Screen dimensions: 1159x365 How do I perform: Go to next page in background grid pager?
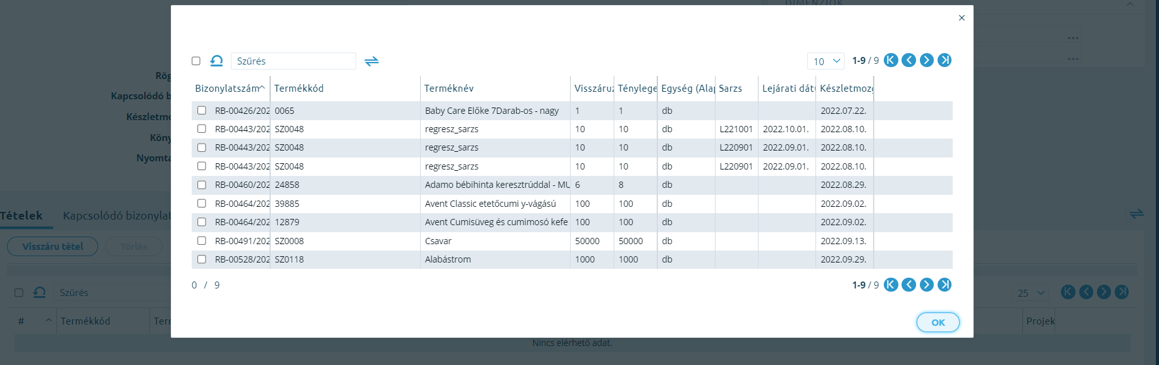[1103, 292]
